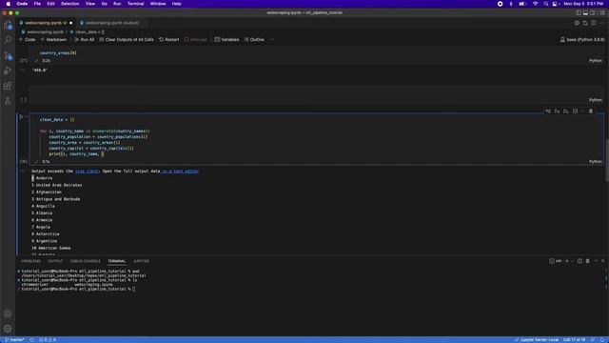Split the terminal panel

(580, 261)
